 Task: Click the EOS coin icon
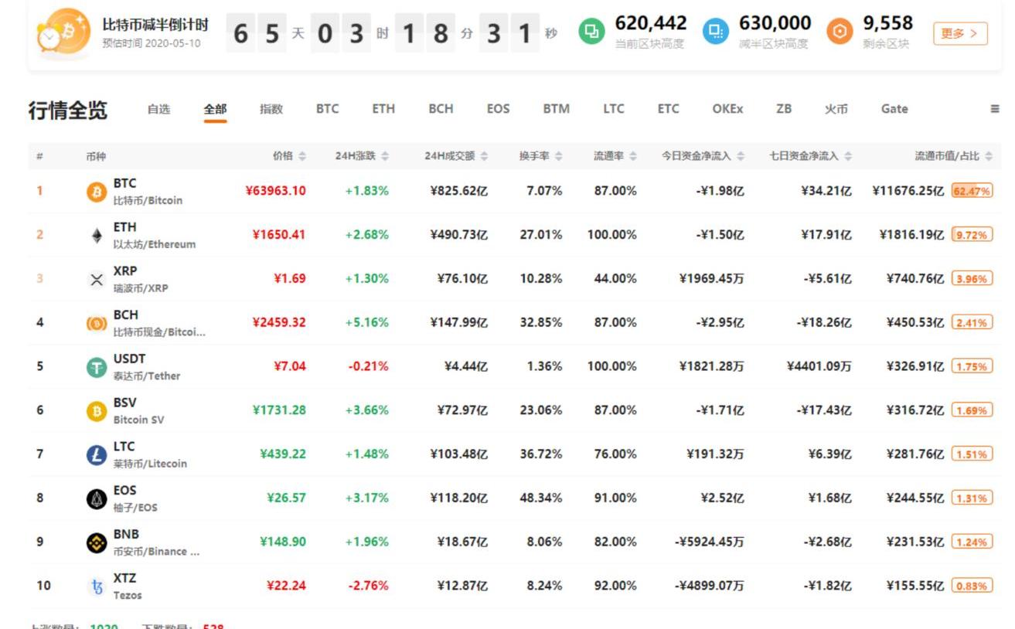[96, 499]
